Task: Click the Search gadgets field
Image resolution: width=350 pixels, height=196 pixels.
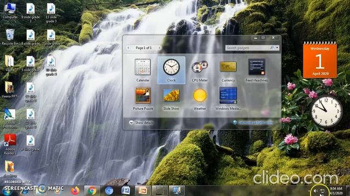Action: coord(247,48)
